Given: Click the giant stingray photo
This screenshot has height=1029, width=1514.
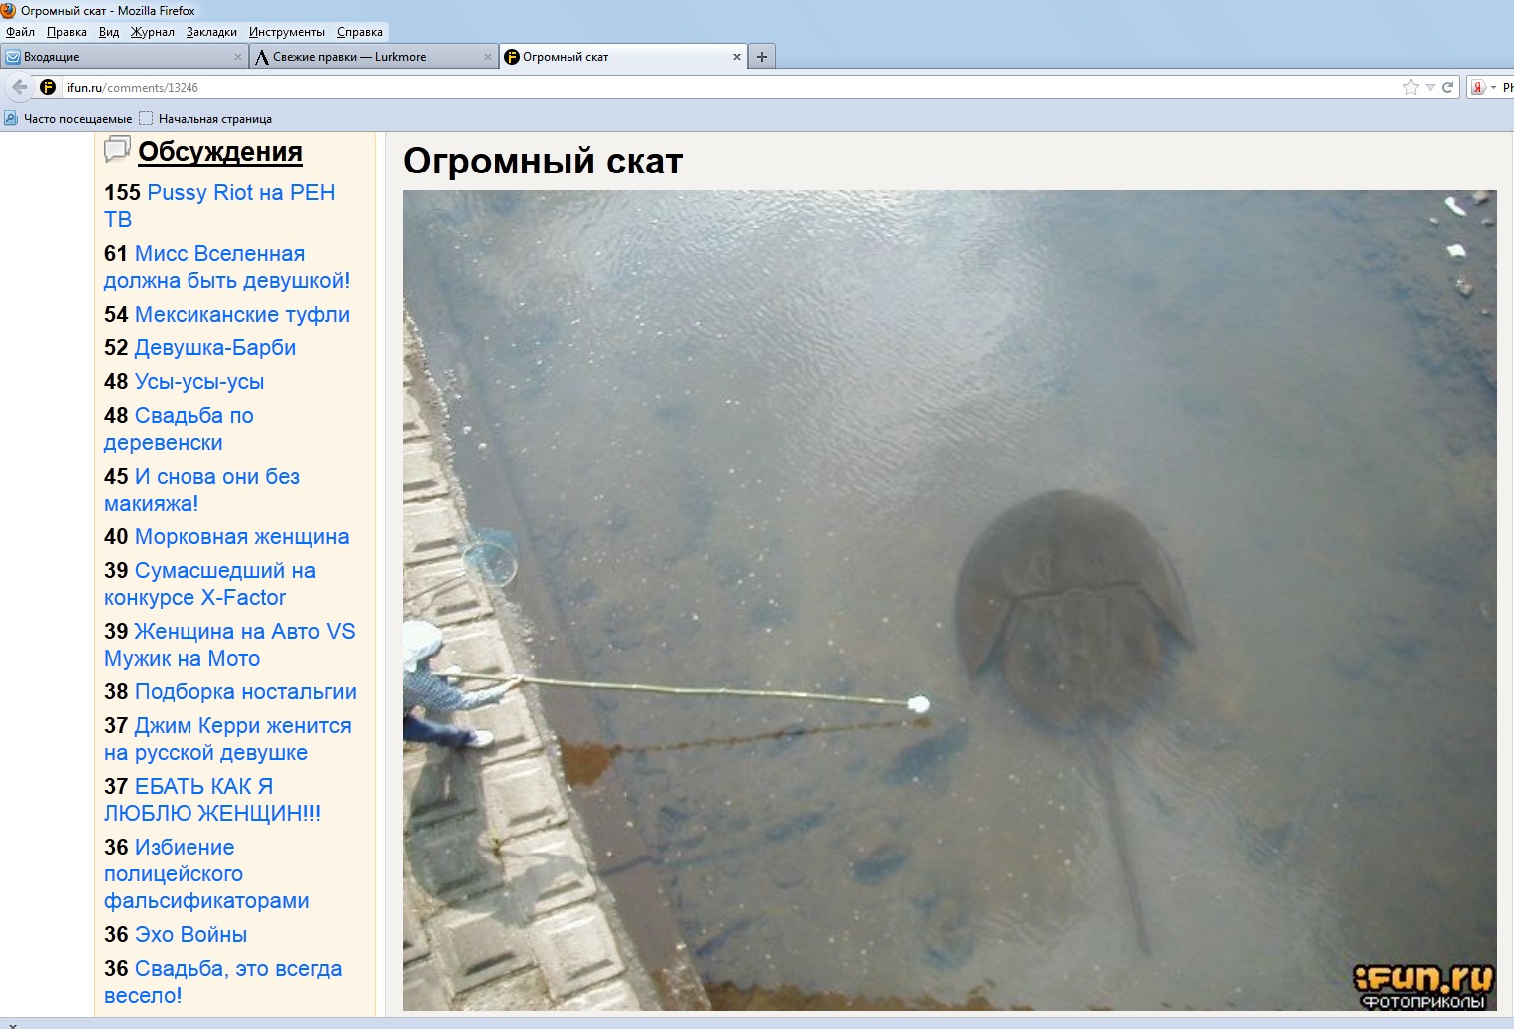Looking at the screenshot, I should [948, 600].
